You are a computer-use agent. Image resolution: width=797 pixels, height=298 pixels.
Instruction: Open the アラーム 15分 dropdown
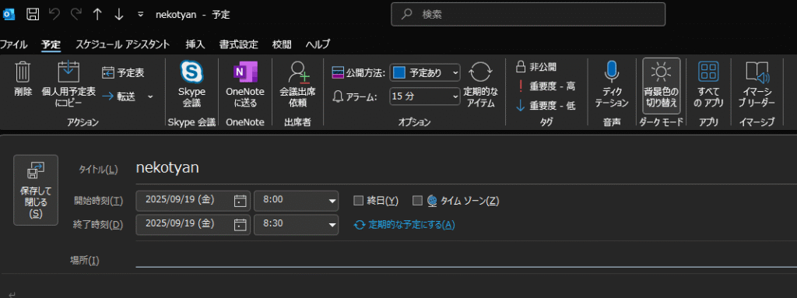pyautogui.click(x=425, y=96)
